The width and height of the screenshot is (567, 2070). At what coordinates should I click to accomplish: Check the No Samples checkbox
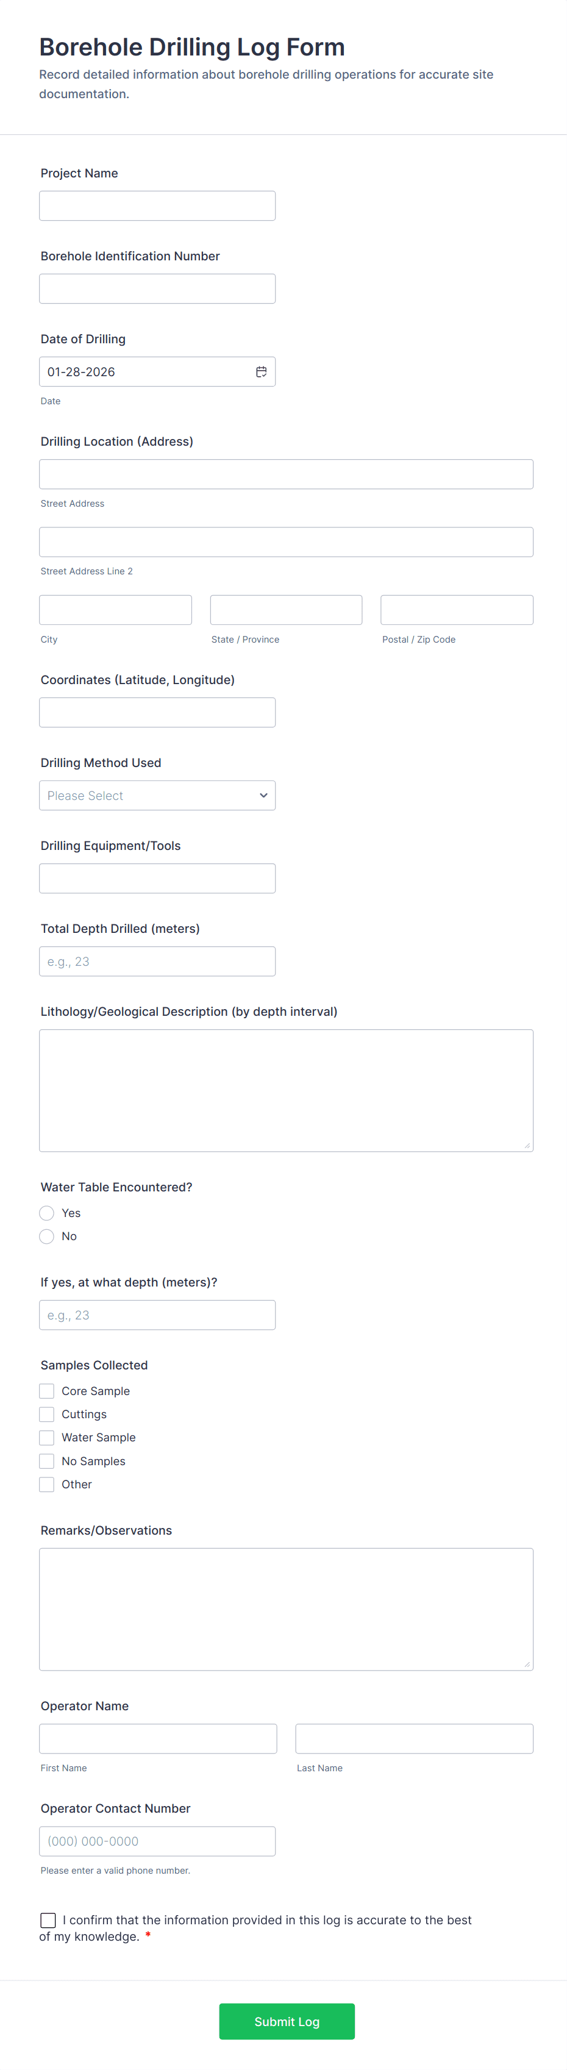[x=46, y=1460]
